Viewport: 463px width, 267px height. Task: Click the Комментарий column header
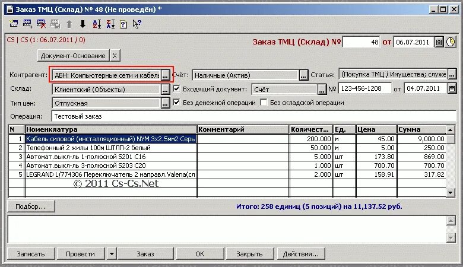click(x=243, y=129)
